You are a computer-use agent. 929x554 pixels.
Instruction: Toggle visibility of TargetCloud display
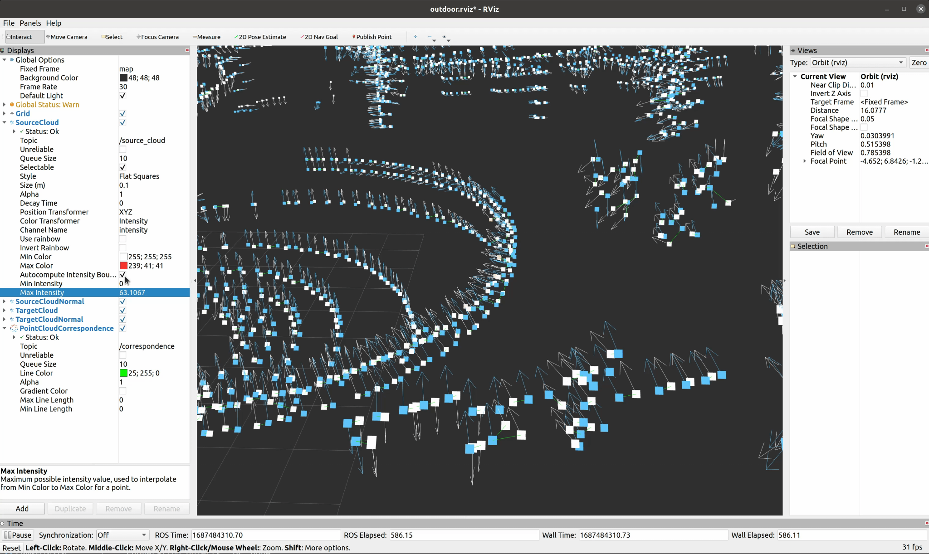[122, 310]
